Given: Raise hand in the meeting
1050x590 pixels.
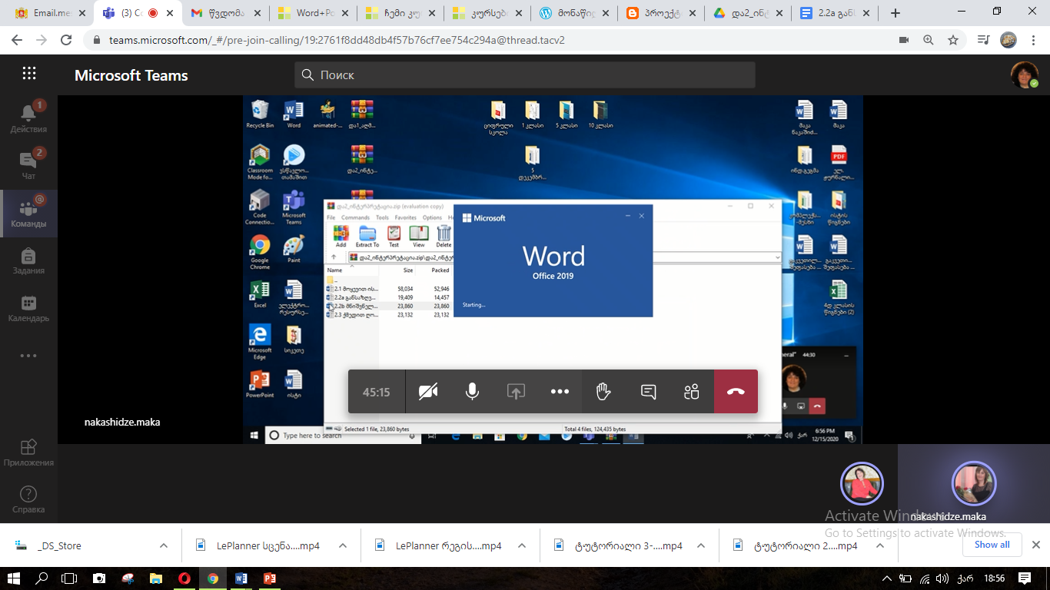Looking at the screenshot, I should 603,392.
